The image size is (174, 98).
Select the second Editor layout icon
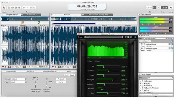point(151,8)
